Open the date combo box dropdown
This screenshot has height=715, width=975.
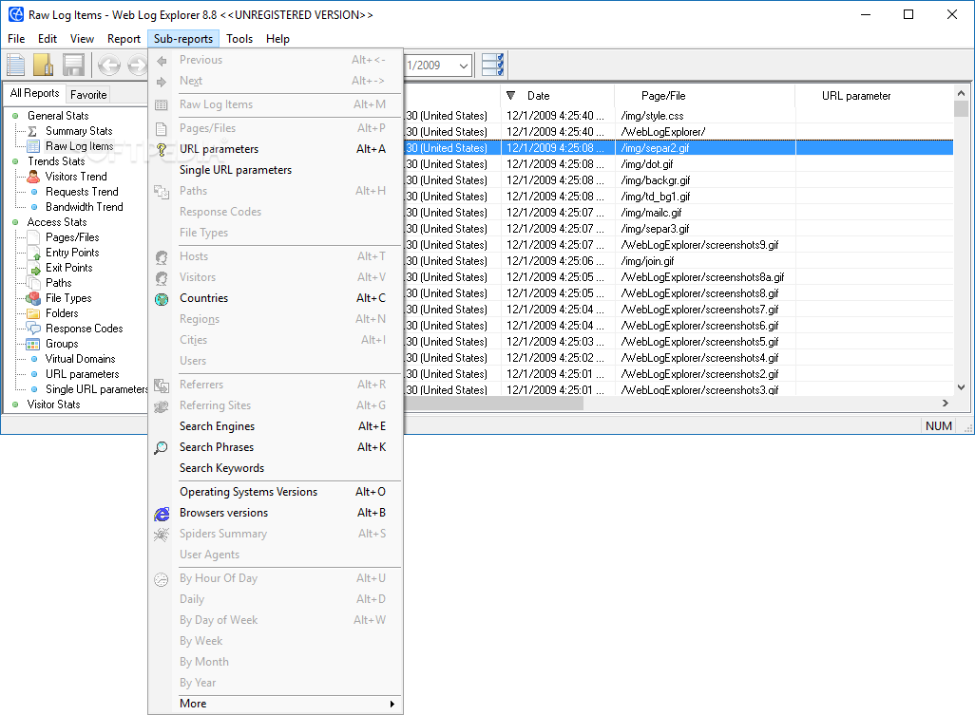[x=463, y=66]
